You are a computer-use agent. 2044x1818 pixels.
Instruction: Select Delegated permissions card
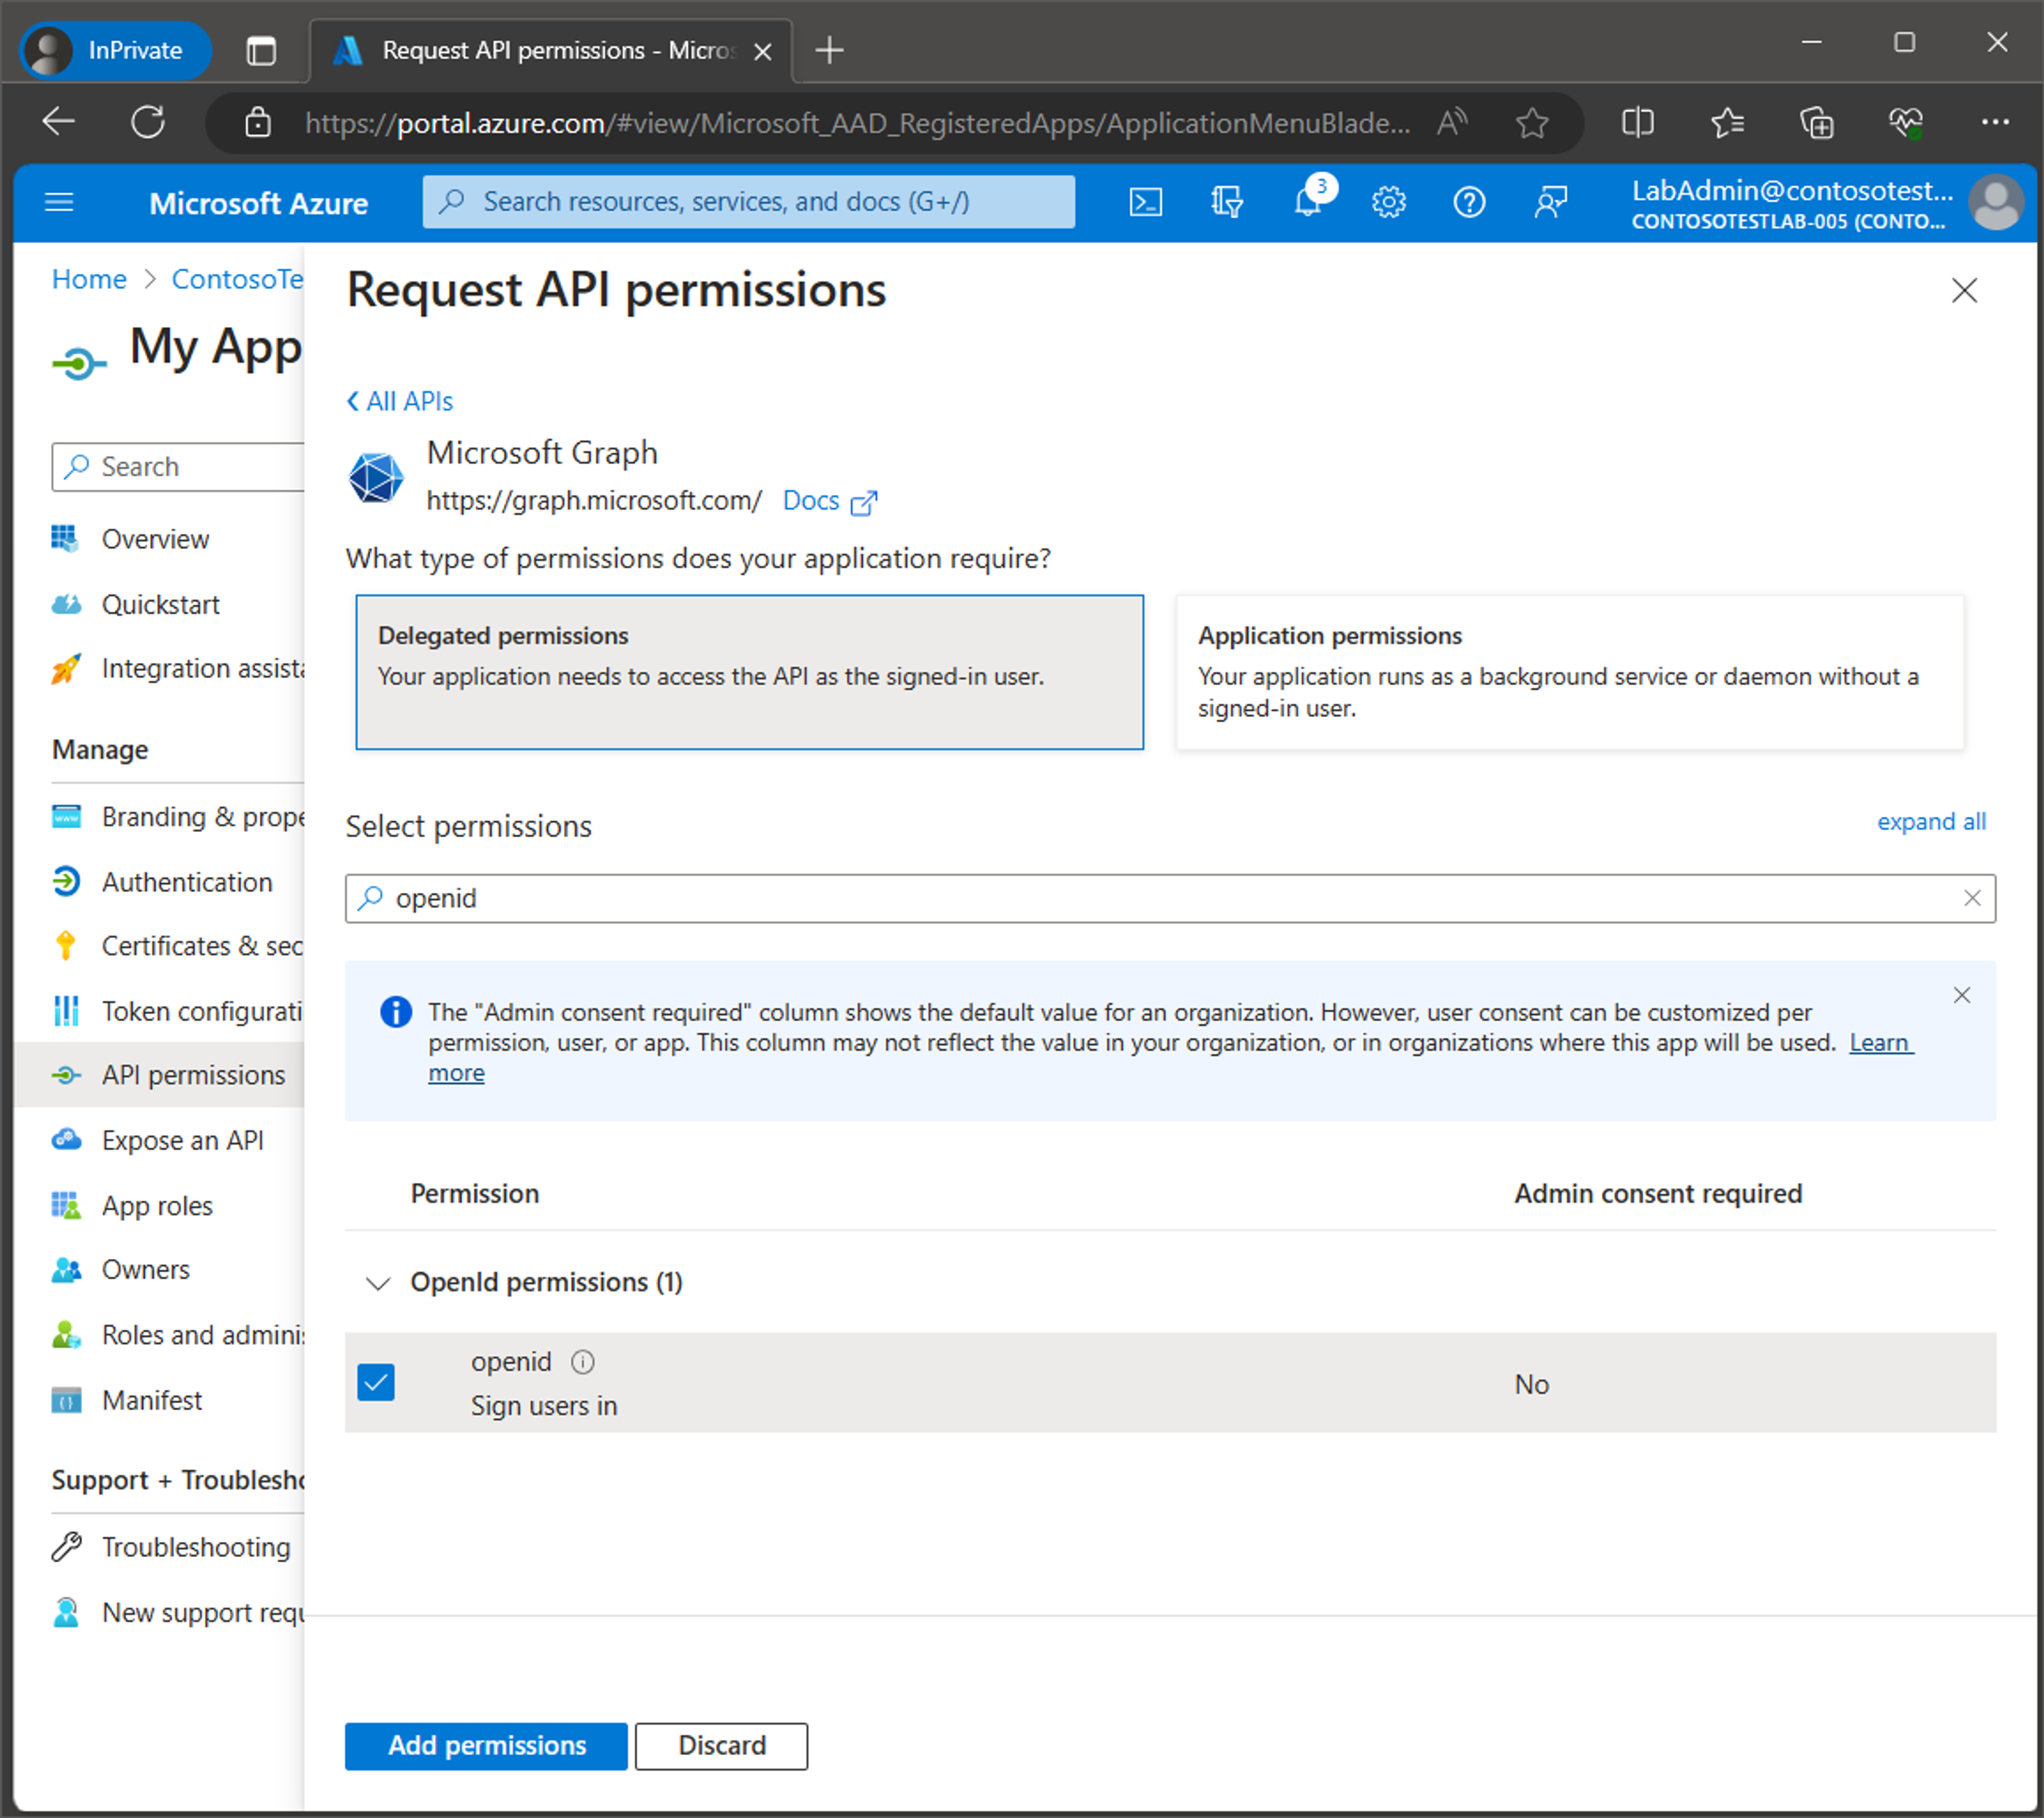[750, 672]
